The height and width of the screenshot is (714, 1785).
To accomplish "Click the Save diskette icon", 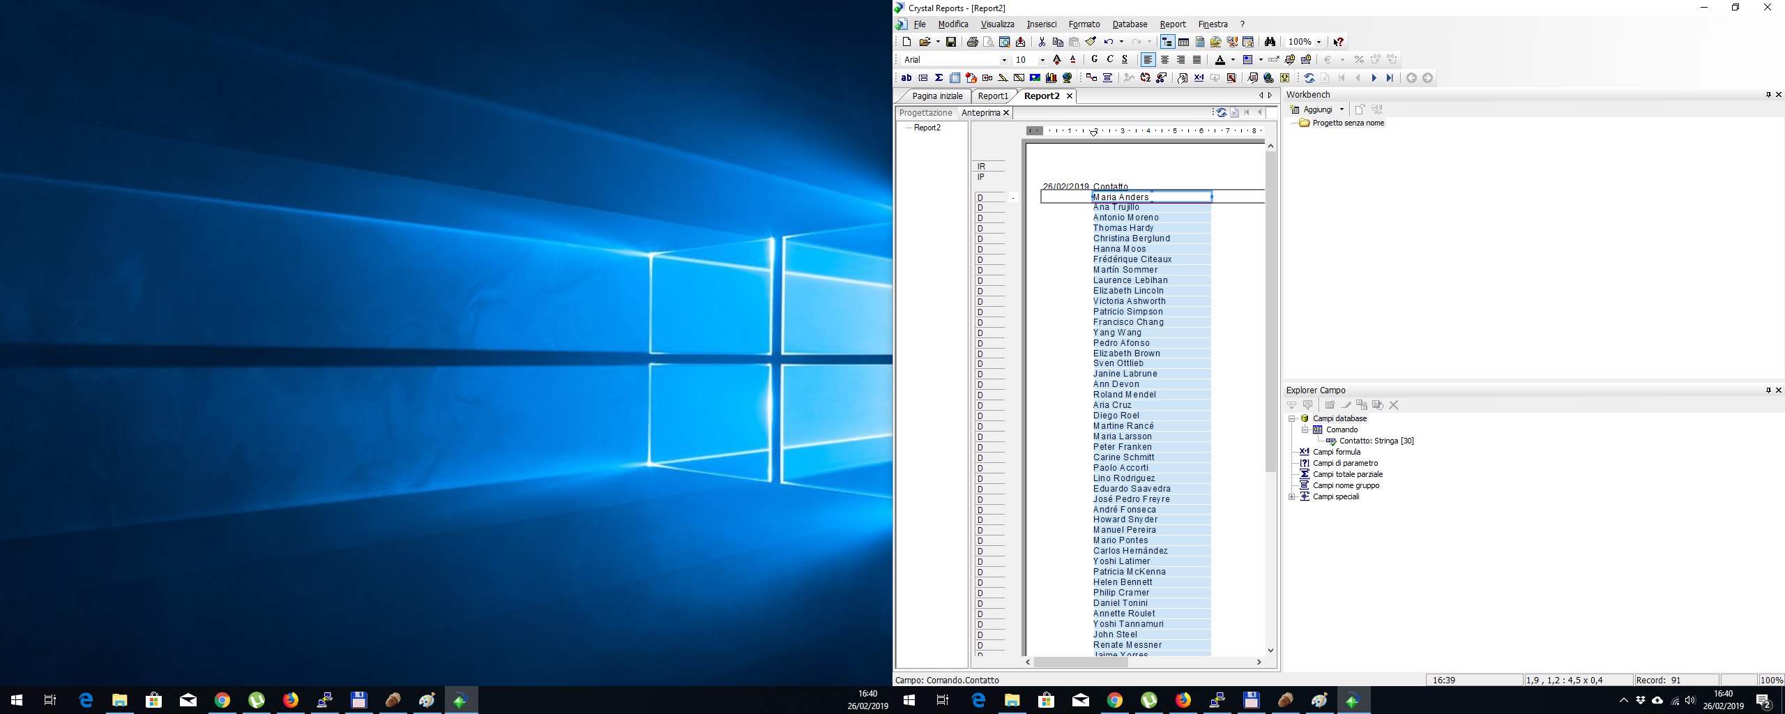I will tap(950, 42).
